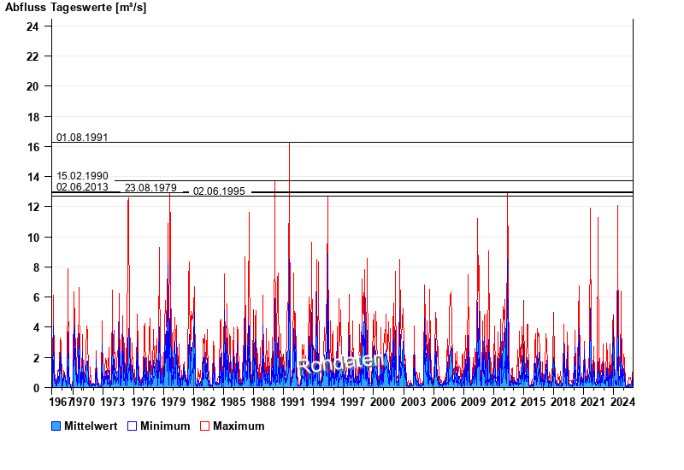This screenshot has width=684, height=470.
Task: Click the 01.08.1991 peak date annotation
Action: pos(82,137)
